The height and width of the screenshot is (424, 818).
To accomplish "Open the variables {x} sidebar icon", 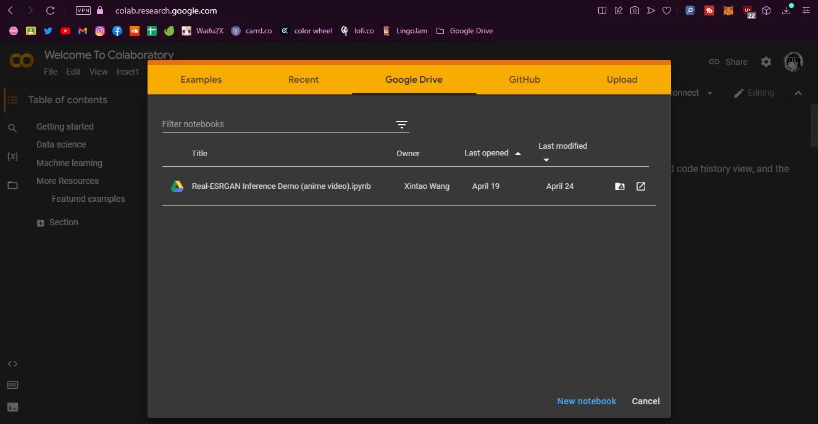I will tap(12, 157).
